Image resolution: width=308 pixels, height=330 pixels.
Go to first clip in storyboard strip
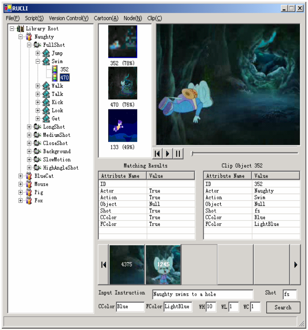tap(103, 265)
